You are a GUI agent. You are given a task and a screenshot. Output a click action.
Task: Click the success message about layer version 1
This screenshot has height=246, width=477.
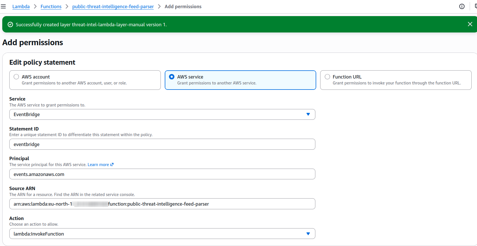pyautogui.click(x=91, y=25)
